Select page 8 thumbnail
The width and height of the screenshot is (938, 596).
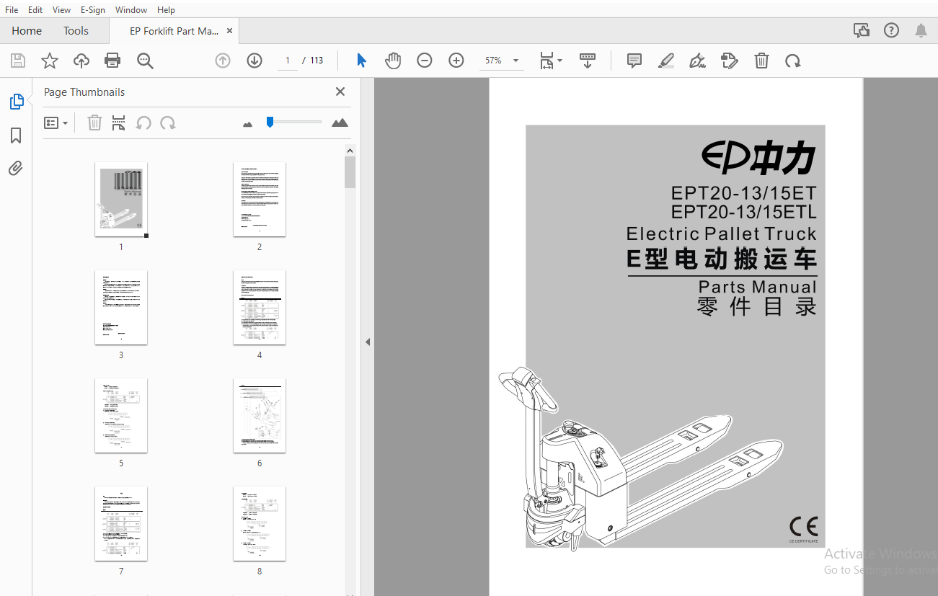pyautogui.click(x=260, y=523)
